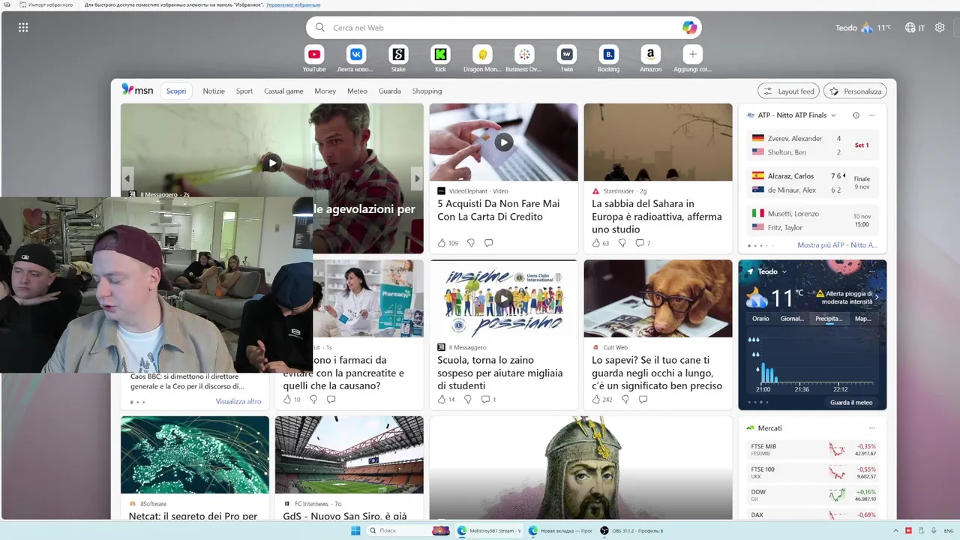Image resolution: width=960 pixels, height=540 pixels.
Task: Open comments on Sahara article (7)
Action: 639,243
